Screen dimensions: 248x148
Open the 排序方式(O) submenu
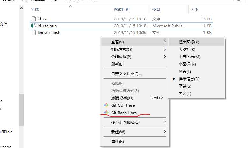tap(134, 49)
